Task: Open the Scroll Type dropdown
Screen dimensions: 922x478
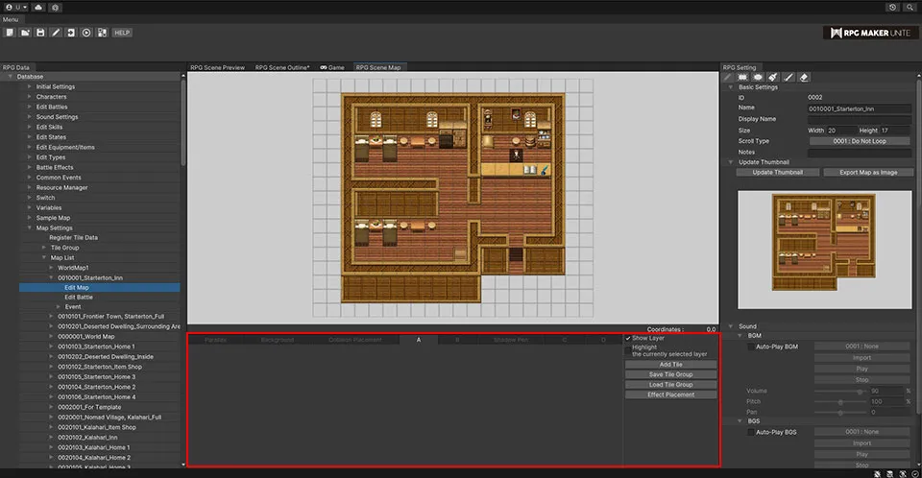Action: coord(859,140)
